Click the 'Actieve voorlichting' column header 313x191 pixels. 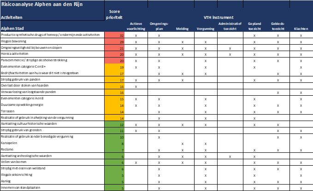pyautogui.click(x=136, y=26)
